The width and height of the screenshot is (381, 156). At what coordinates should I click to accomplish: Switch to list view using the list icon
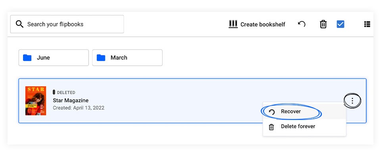[x=367, y=24]
